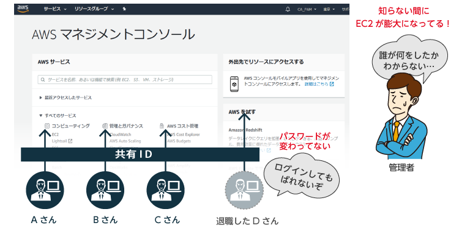Viewport: 459px width, 231px height.
Task: Click the AWS コスト管理 category label
Action: coord(182,126)
